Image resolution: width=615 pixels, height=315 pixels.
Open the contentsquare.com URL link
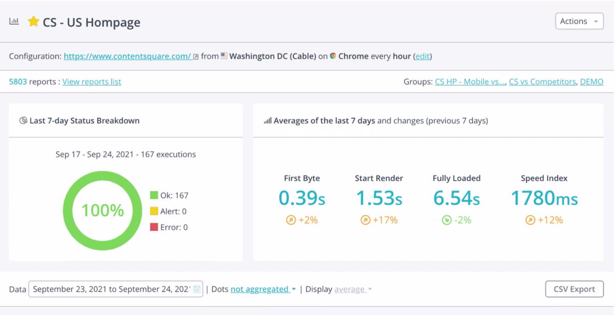pyautogui.click(x=127, y=56)
